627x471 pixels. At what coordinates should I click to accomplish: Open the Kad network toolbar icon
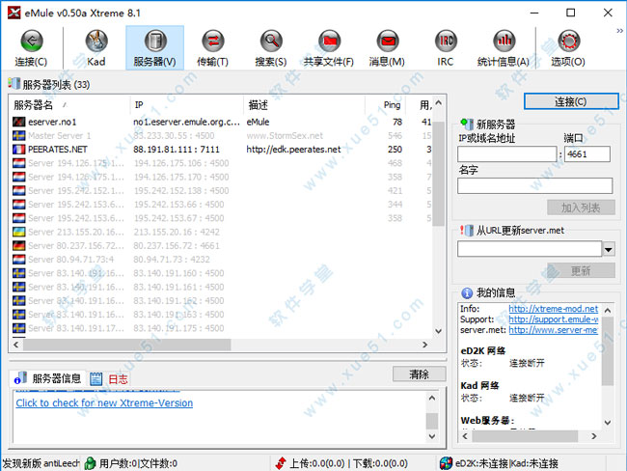[x=96, y=41]
